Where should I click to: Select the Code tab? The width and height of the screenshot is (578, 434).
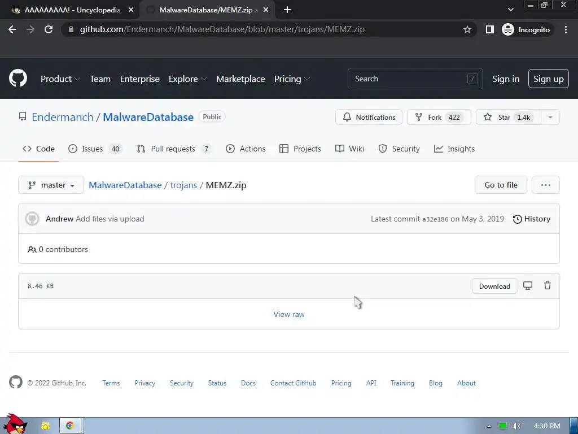pos(38,149)
